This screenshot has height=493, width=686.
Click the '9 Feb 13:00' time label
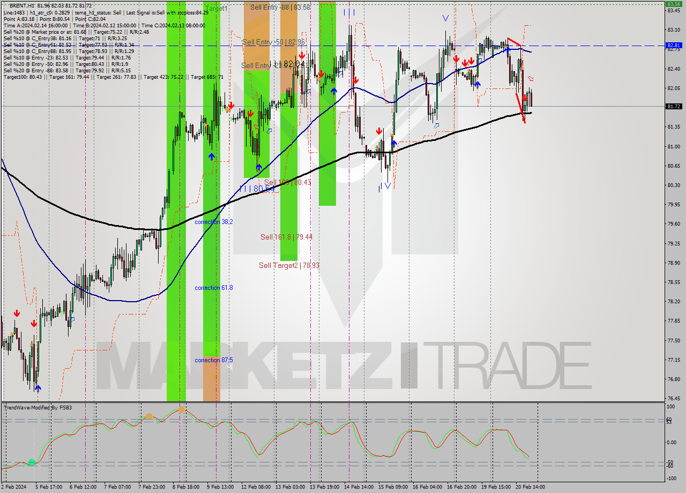(x=220, y=487)
